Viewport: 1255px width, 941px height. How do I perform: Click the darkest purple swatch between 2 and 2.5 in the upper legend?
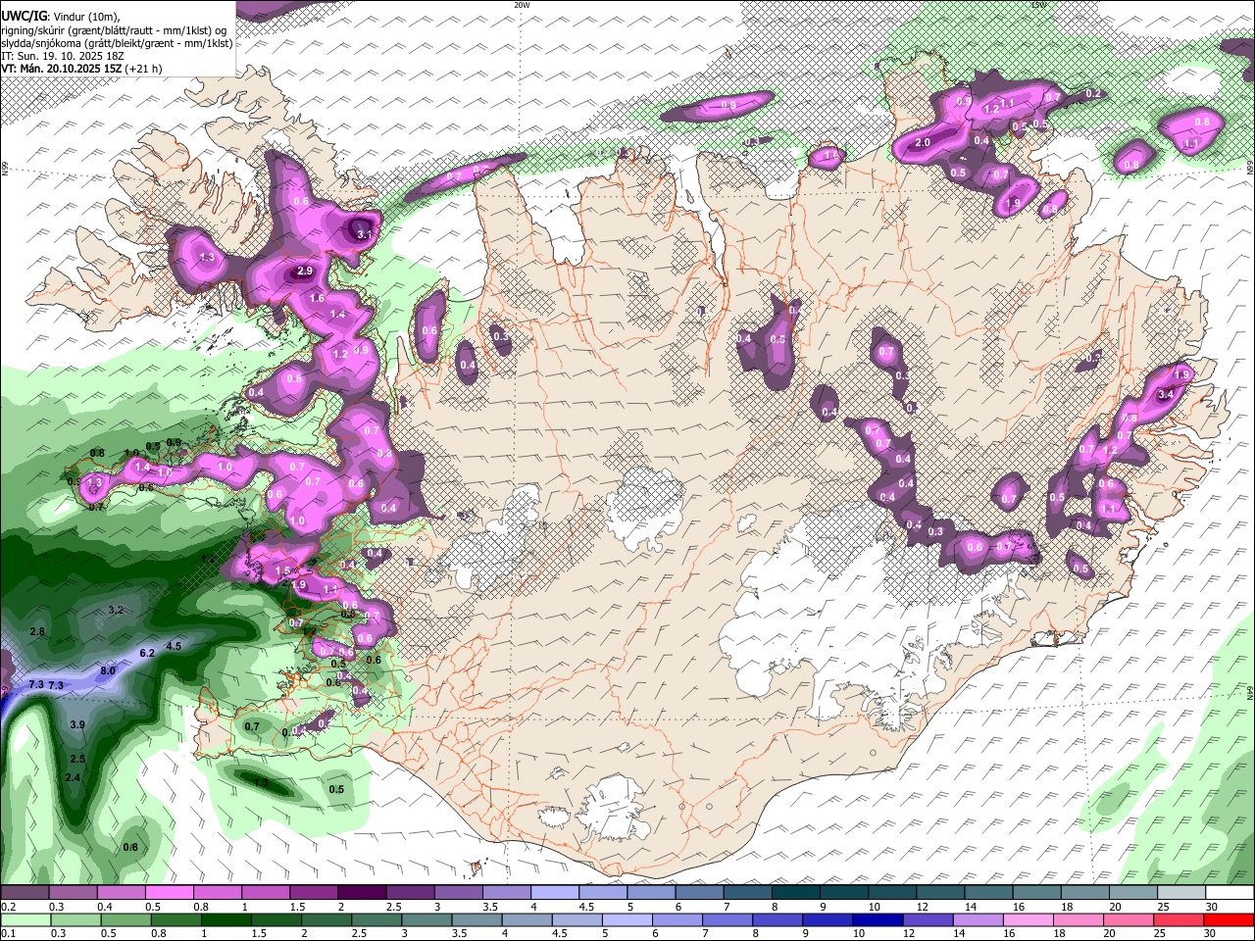click(362, 893)
